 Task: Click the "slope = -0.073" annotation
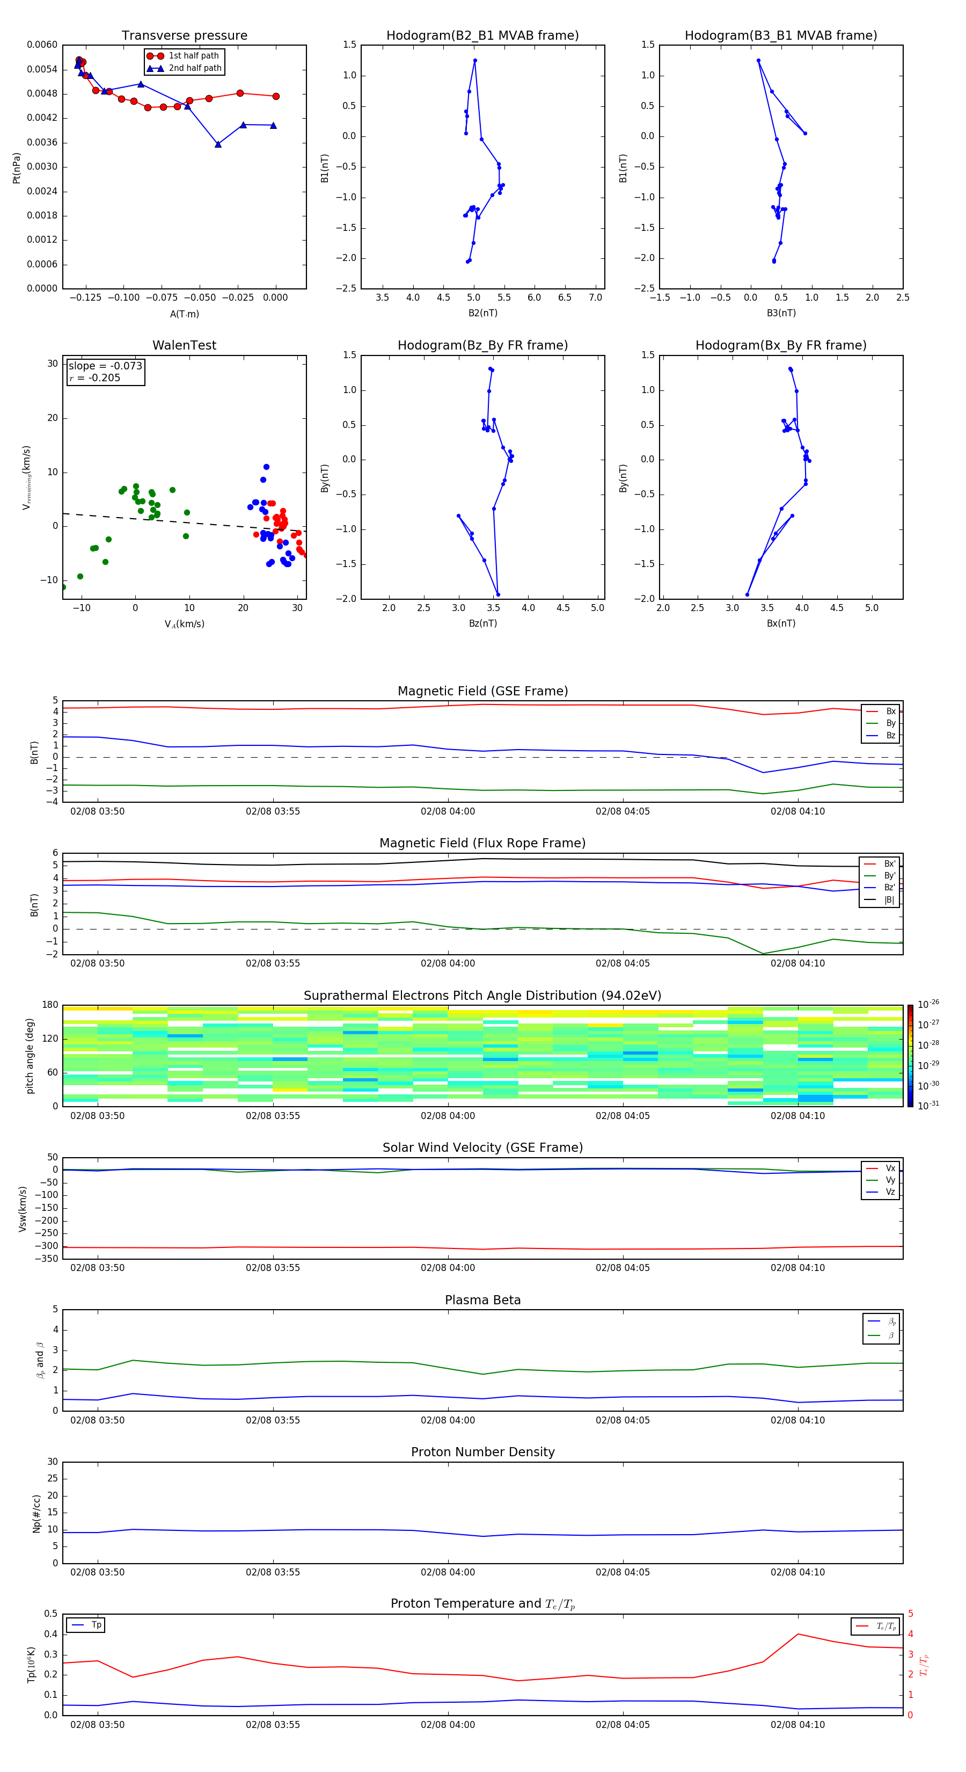(105, 366)
